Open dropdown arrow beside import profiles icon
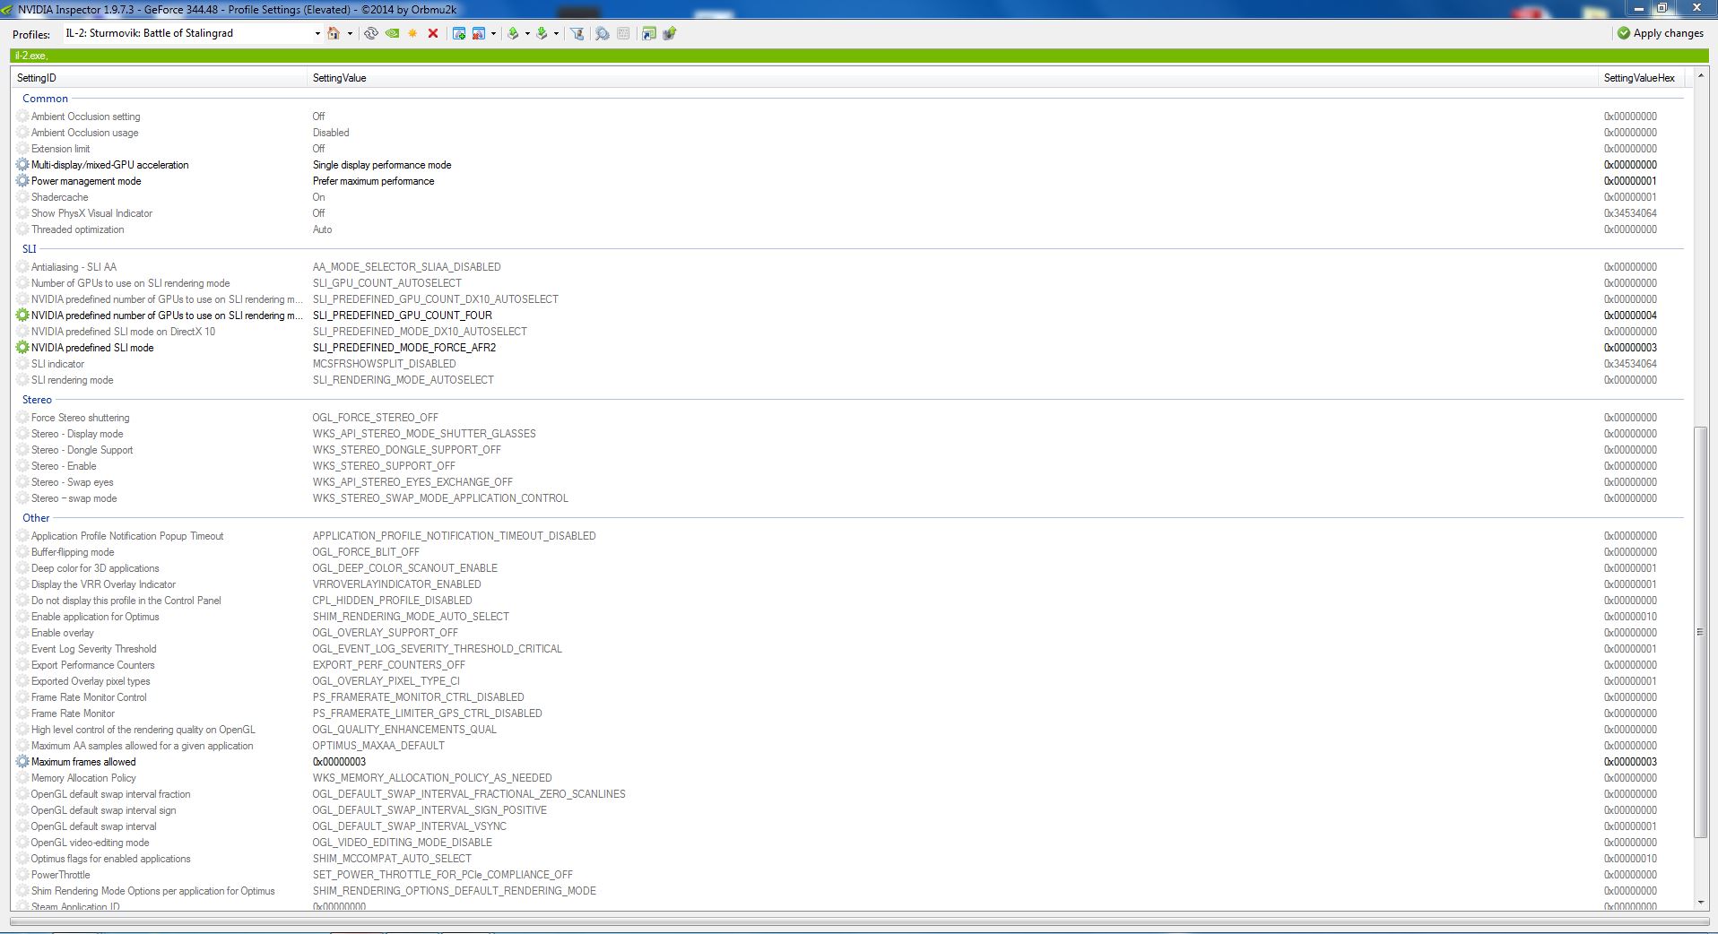 click(x=556, y=34)
